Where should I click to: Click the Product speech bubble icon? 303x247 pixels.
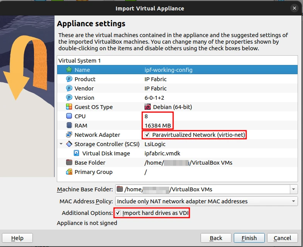point(69,79)
